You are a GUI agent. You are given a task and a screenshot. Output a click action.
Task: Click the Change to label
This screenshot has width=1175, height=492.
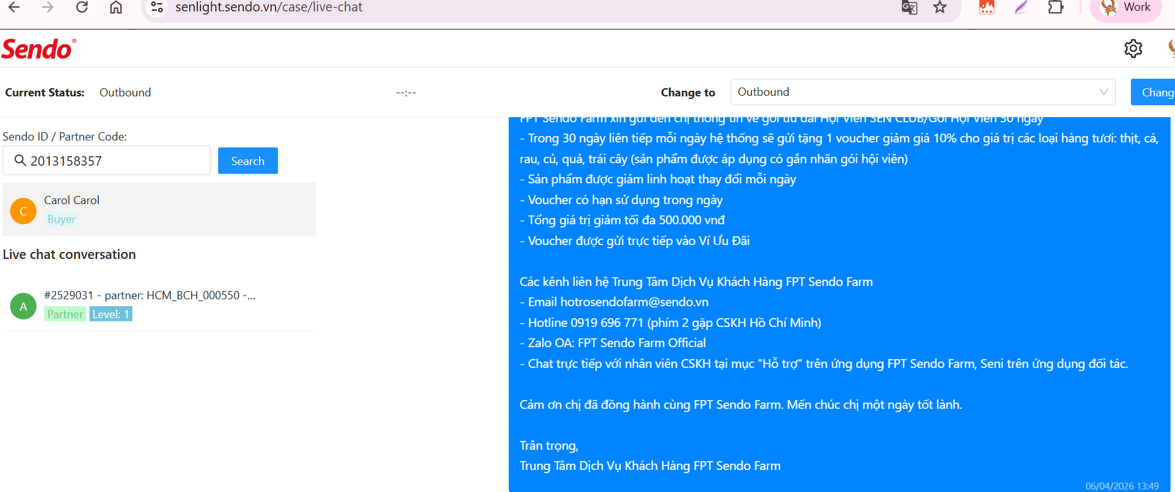coord(688,93)
